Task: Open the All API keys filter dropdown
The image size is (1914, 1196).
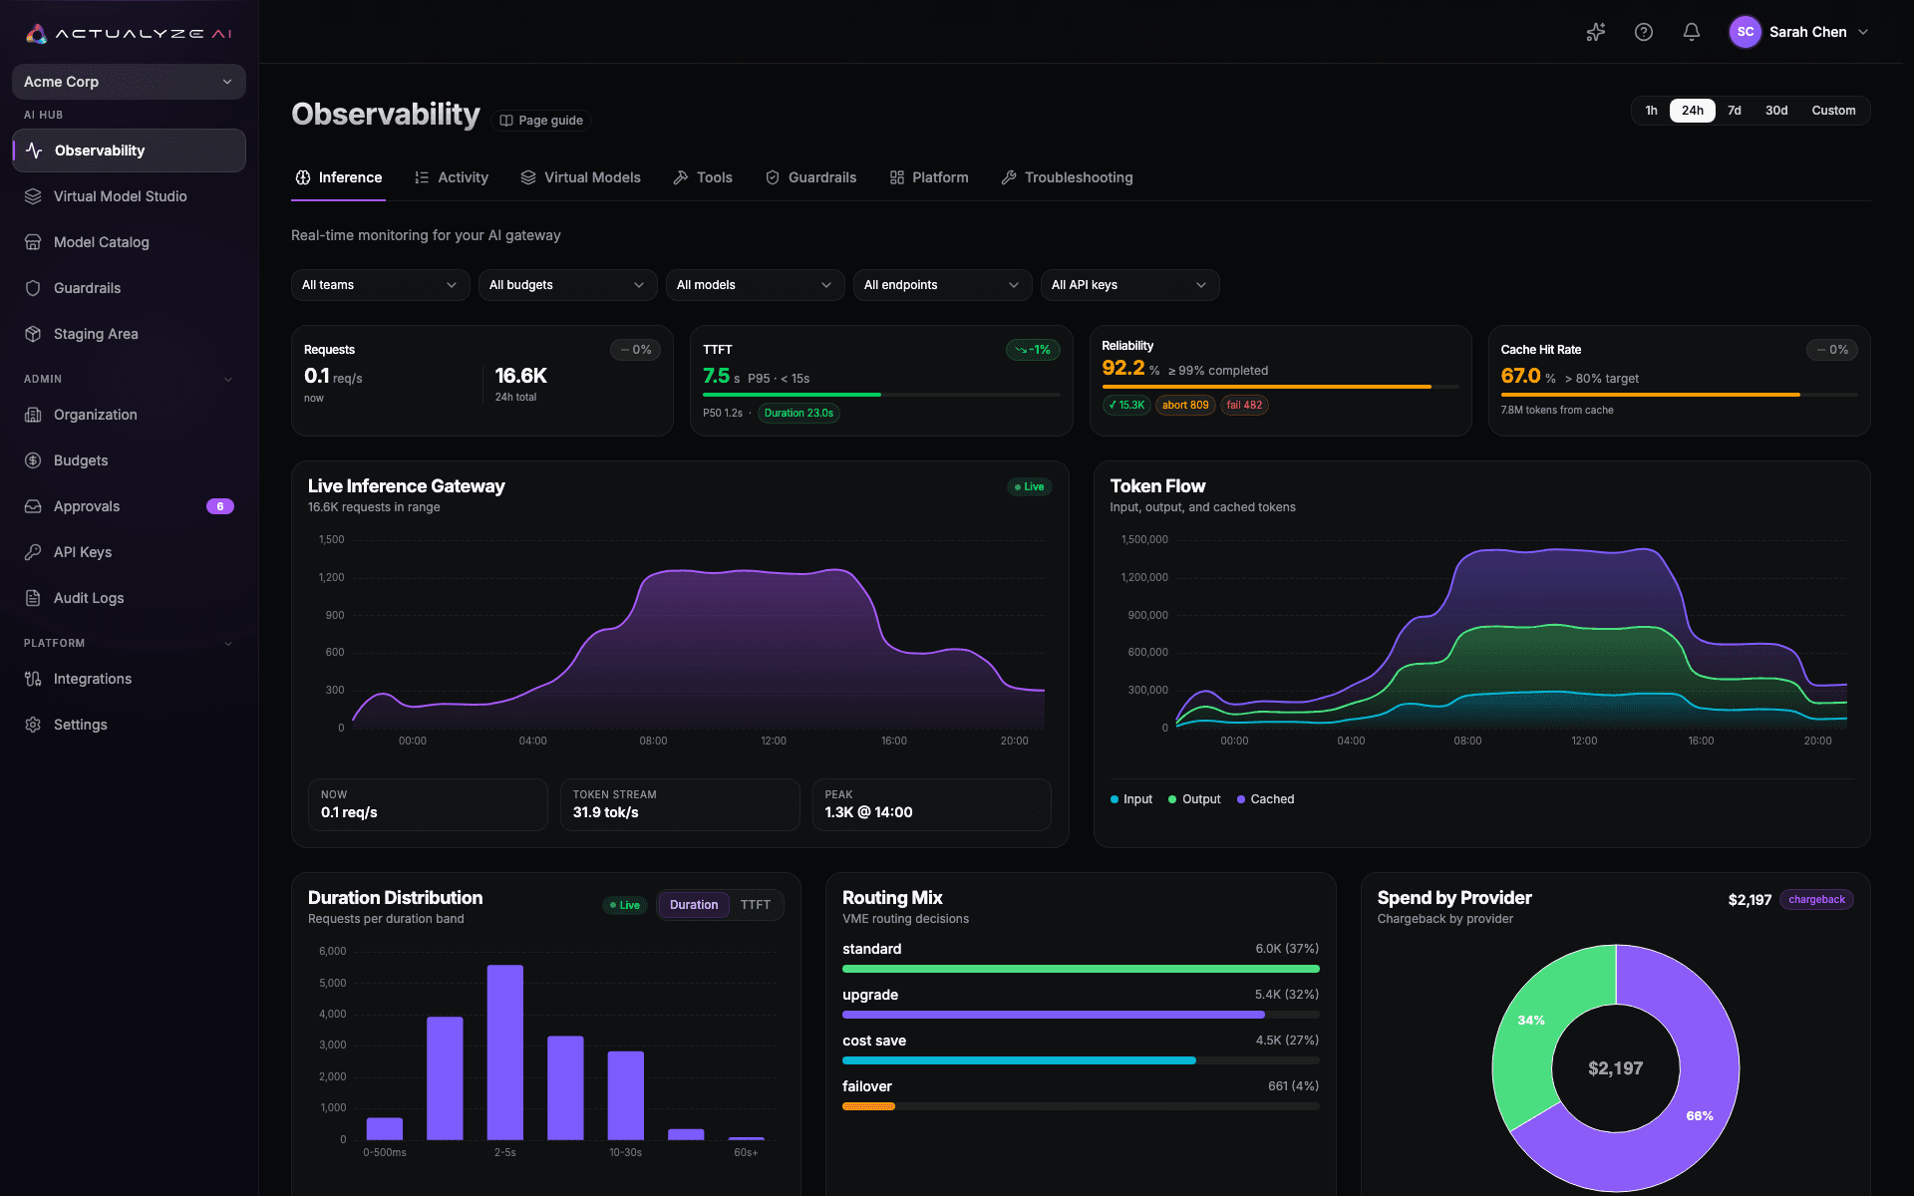Action: [x=1129, y=285]
